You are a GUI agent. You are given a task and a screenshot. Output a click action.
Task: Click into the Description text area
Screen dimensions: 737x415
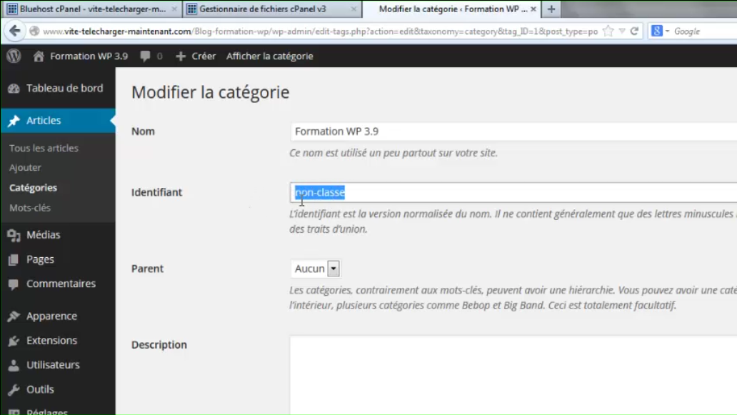[x=513, y=376]
